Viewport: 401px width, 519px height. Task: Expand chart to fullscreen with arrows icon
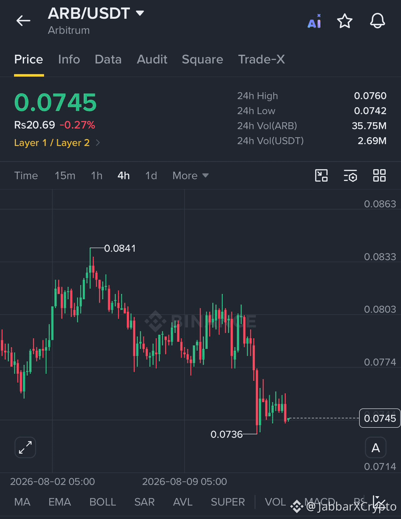click(x=25, y=447)
